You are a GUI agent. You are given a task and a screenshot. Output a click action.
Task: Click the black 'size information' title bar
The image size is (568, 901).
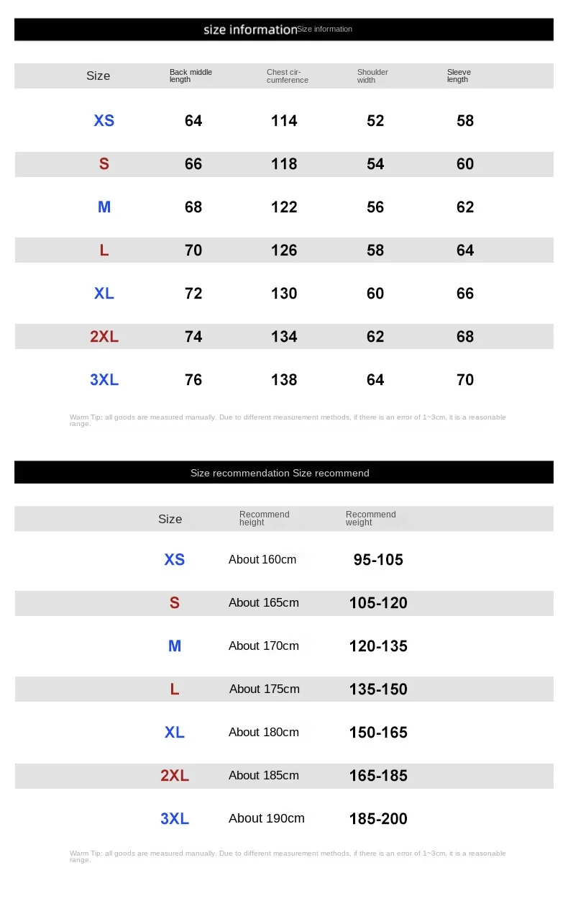(x=283, y=30)
